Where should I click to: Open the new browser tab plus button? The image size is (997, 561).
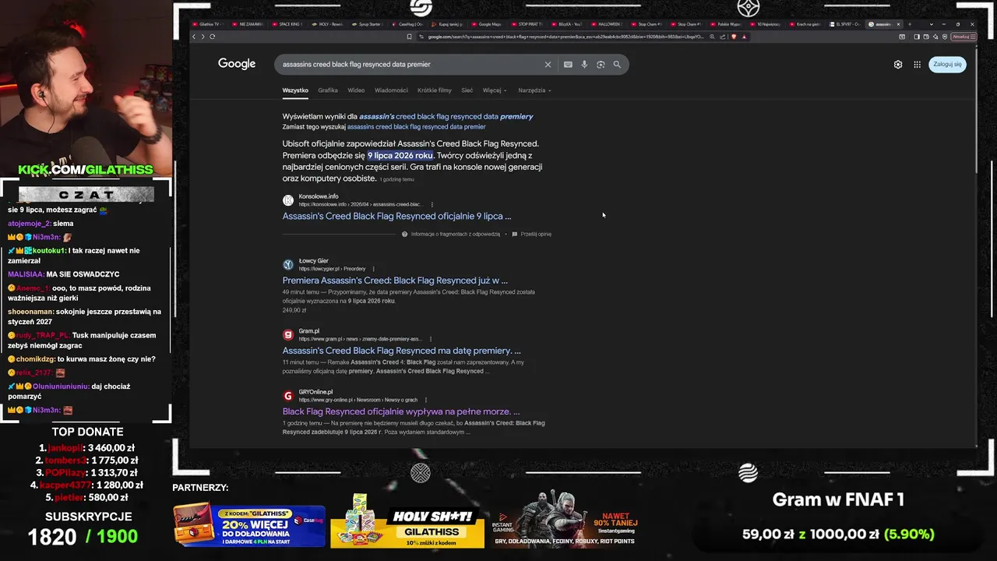click(909, 24)
